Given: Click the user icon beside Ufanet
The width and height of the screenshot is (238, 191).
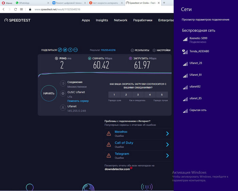Looking at the screenshot, I should point(63,107).
